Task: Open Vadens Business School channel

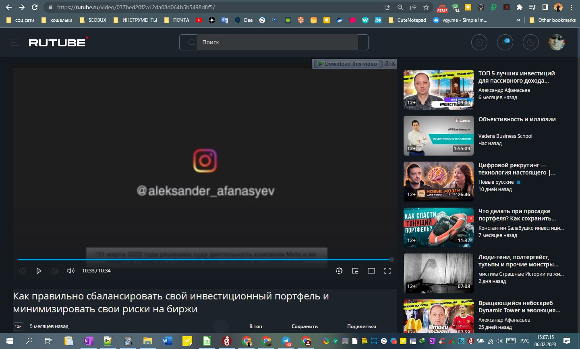Action: click(505, 136)
